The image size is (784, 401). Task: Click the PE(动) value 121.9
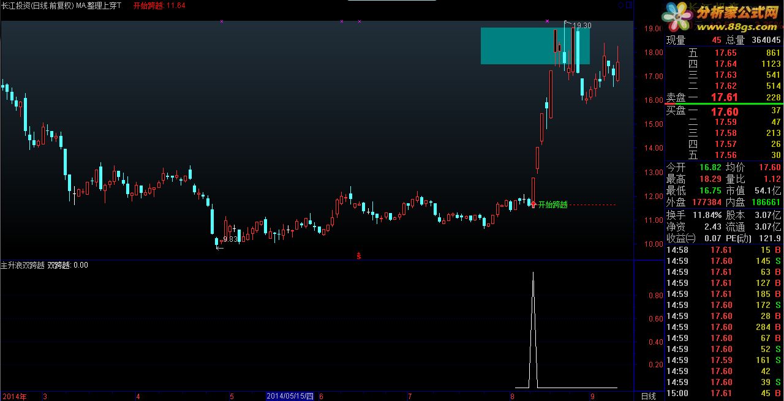point(769,238)
